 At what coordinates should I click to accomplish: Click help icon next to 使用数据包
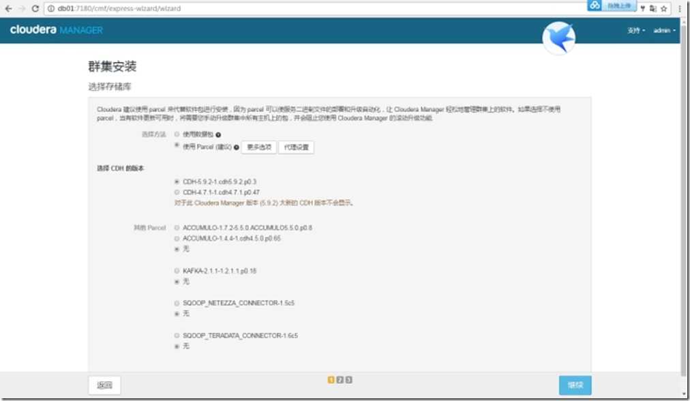pos(218,135)
